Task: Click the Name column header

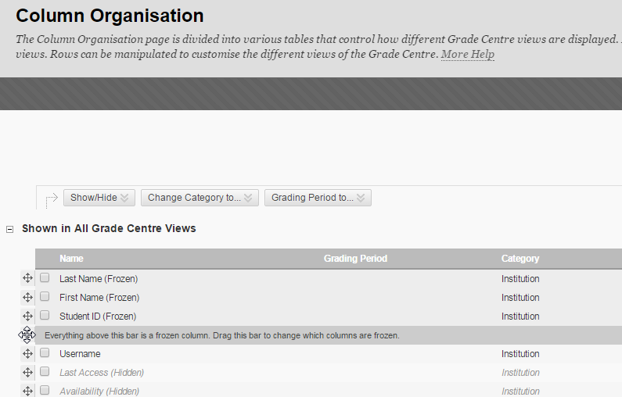Action: point(71,259)
